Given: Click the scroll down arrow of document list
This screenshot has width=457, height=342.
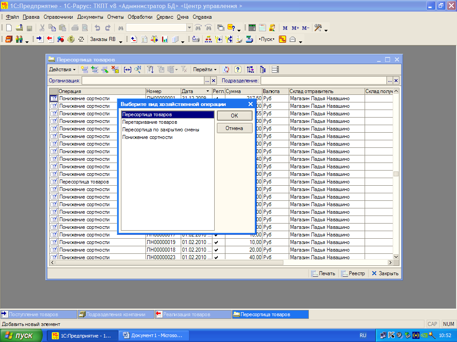Looking at the screenshot, I should point(396,257).
